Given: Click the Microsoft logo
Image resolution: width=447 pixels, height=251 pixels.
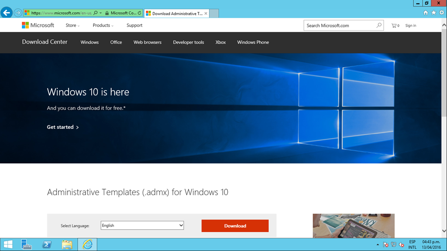Looking at the screenshot, I should pyautogui.click(x=38, y=25).
